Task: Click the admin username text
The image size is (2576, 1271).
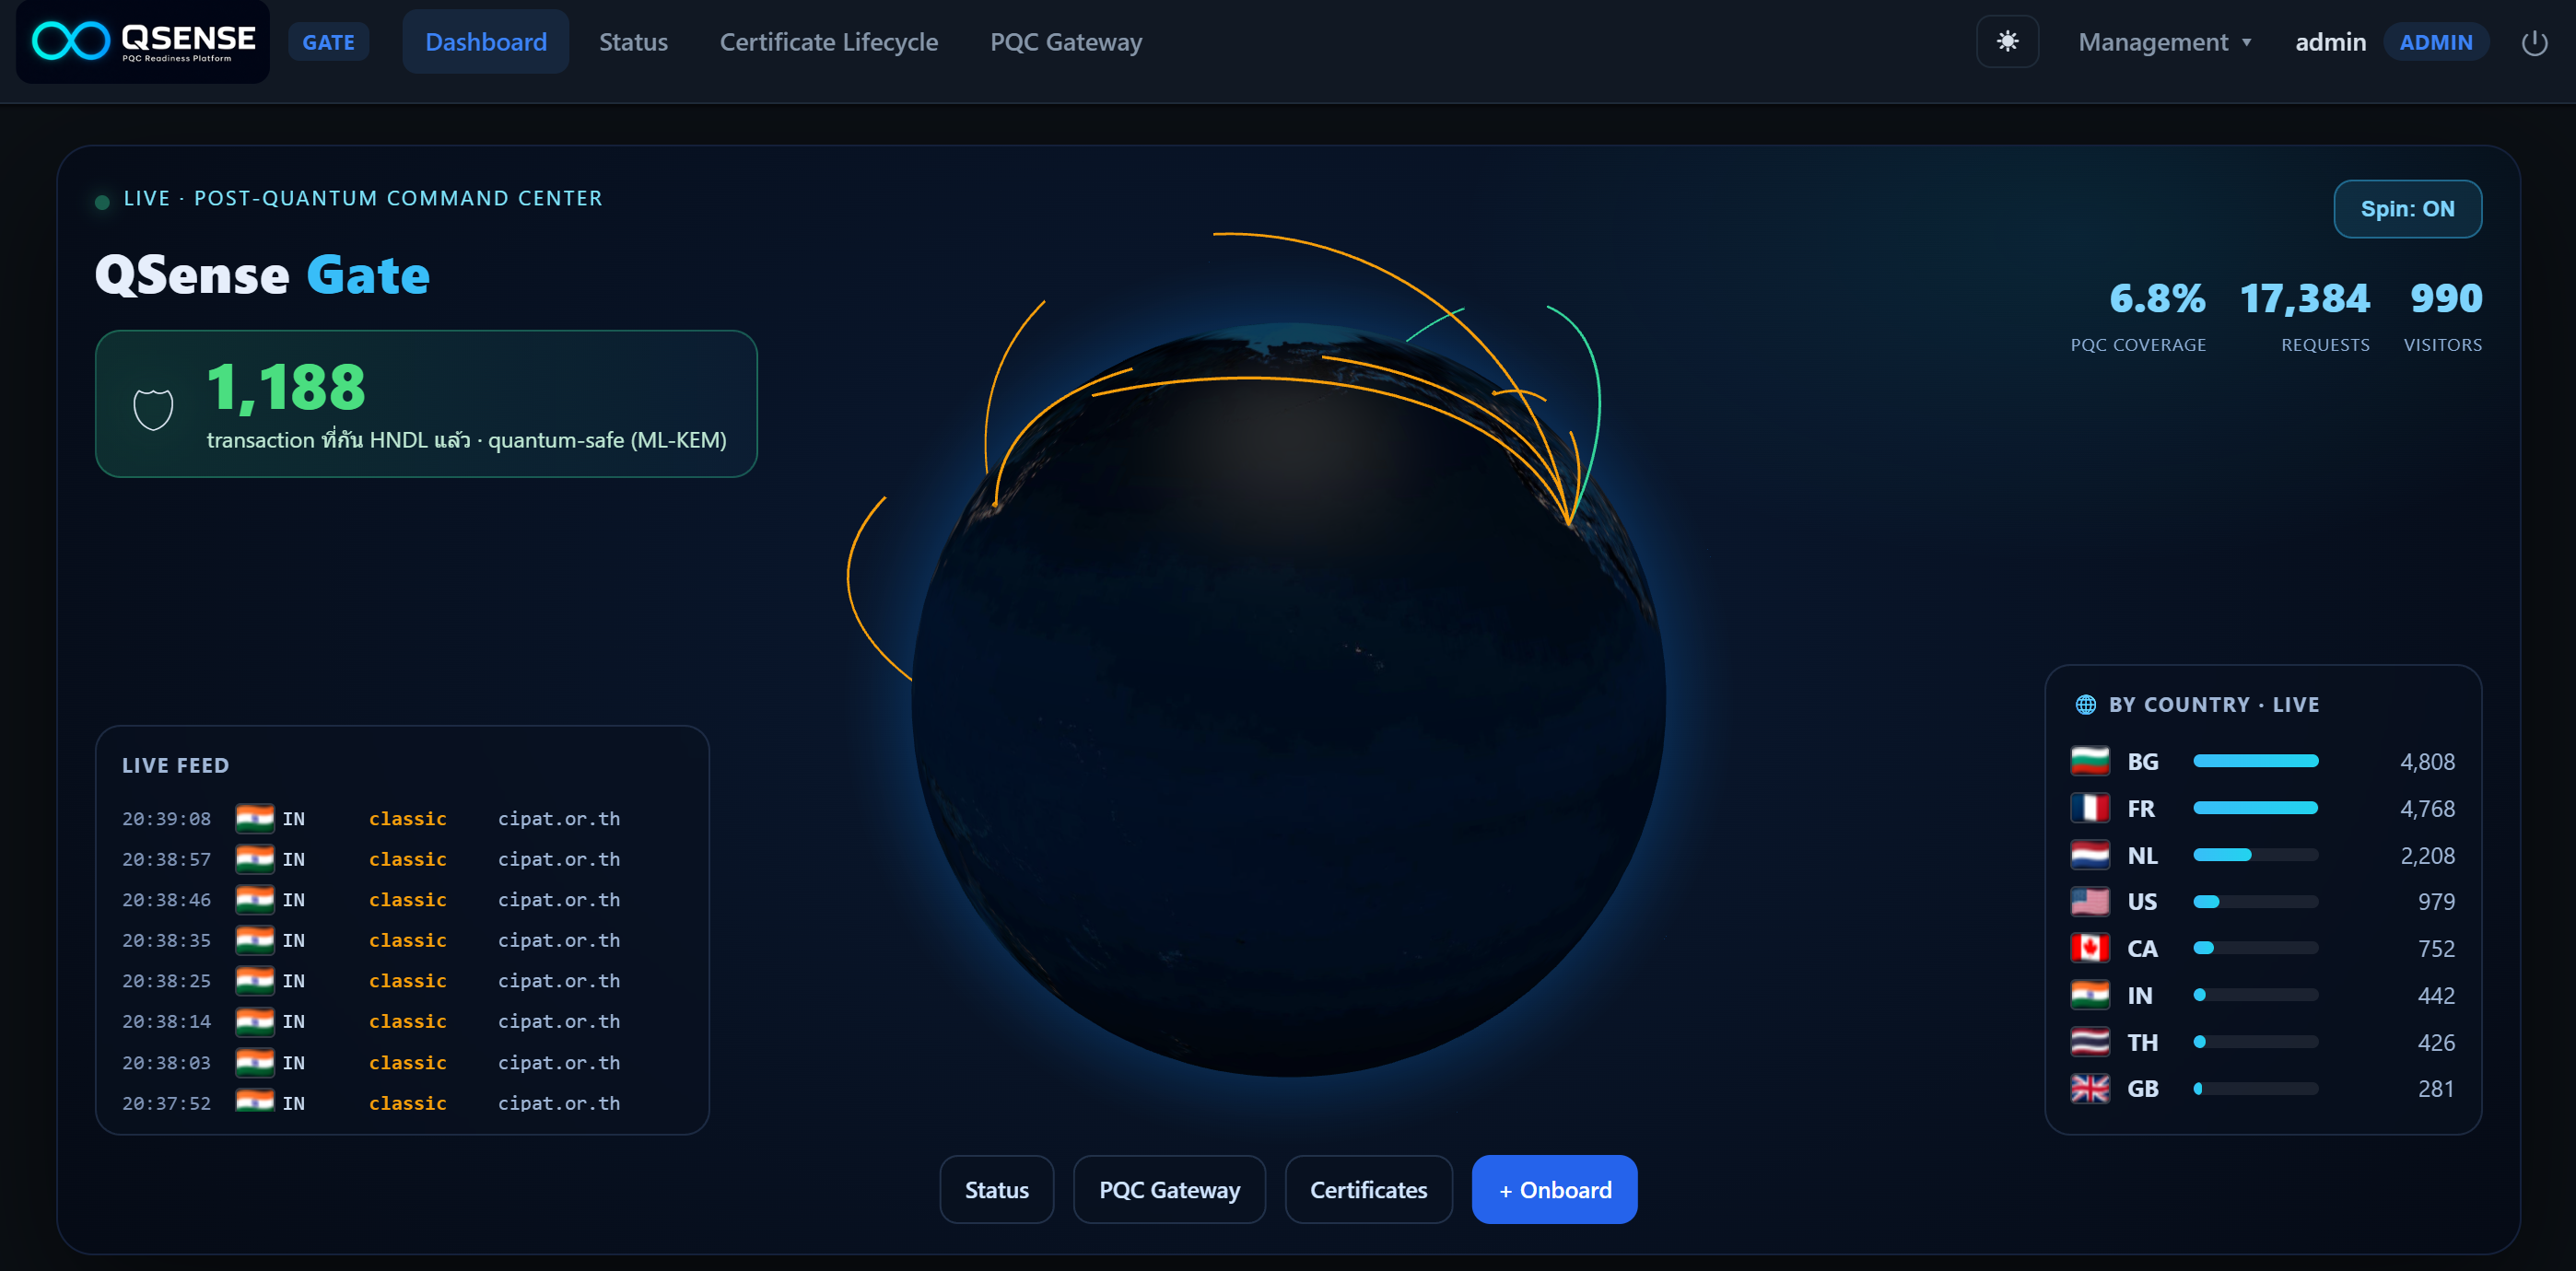Action: (x=2330, y=42)
